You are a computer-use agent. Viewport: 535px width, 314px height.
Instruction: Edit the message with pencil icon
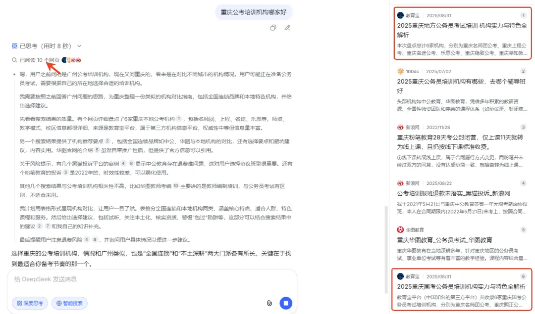287,28
